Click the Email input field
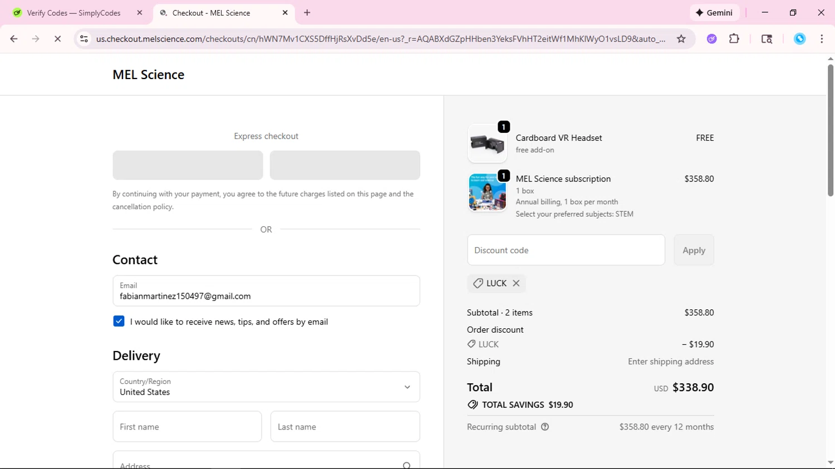Image resolution: width=835 pixels, height=469 pixels. point(266,291)
